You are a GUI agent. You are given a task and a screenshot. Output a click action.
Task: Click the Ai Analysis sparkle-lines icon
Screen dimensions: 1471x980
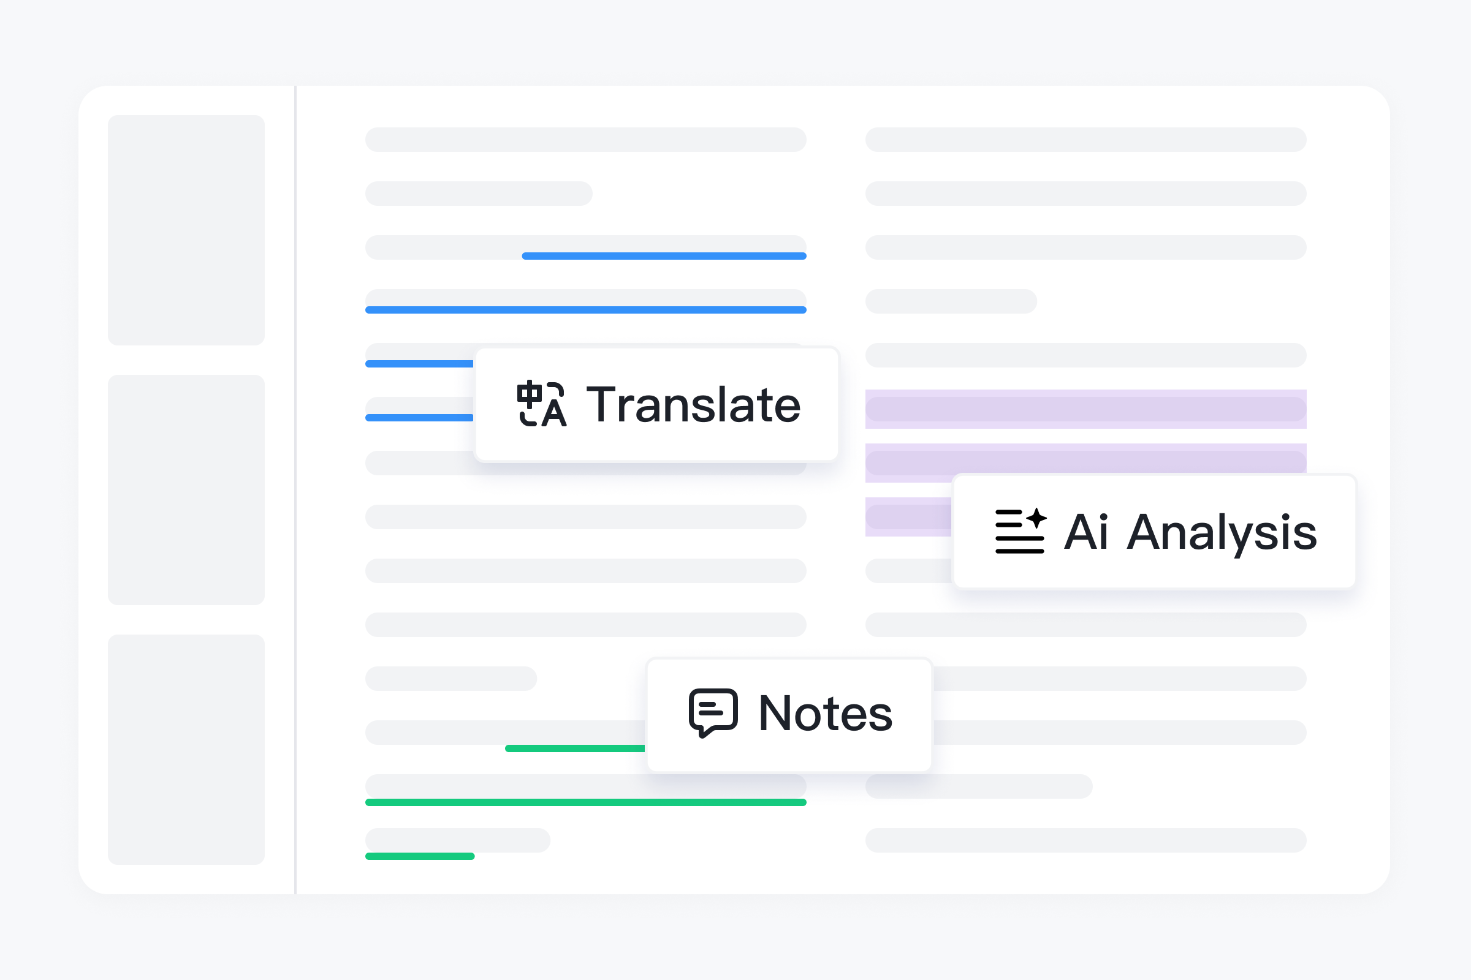point(1021,530)
